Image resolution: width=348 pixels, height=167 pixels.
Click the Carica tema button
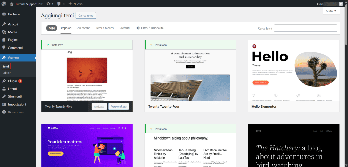[x=86, y=16]
